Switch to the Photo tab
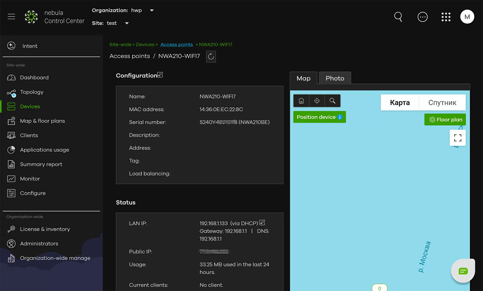This screenshot has width=483, height=291. 335,78
